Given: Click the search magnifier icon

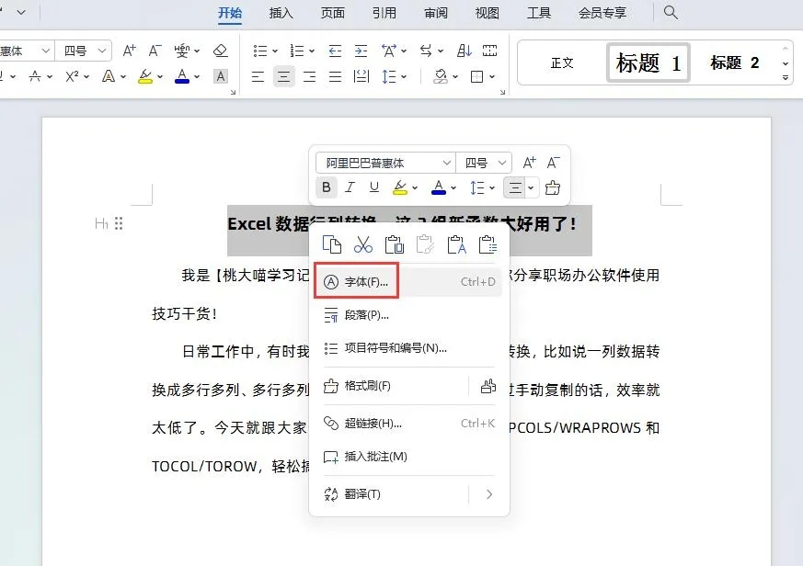Looking at the screenshot, I should (671, 12).
